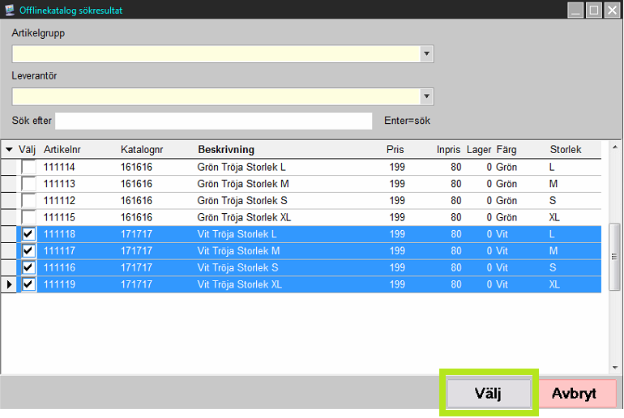
Task: Check the box for article 111114
Action: point(28,168)
